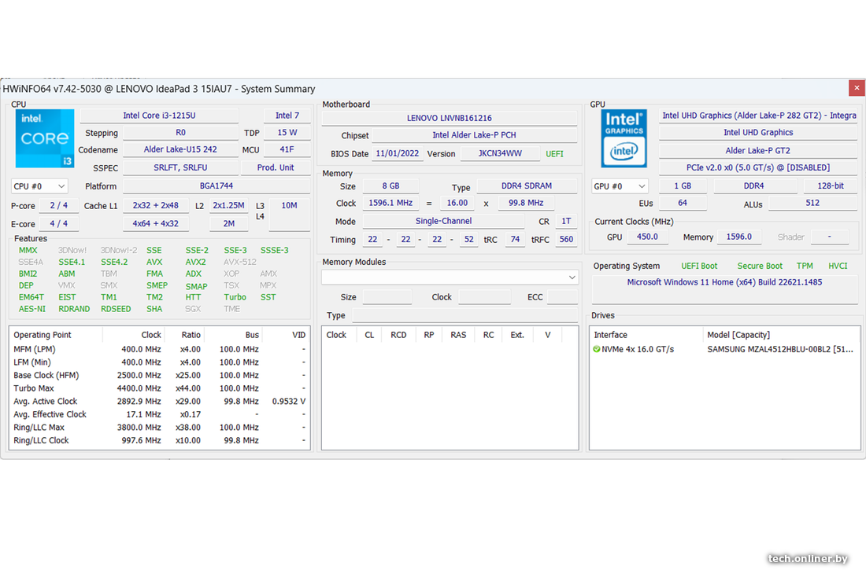Click the Operating Point column header

pos(43,335)
